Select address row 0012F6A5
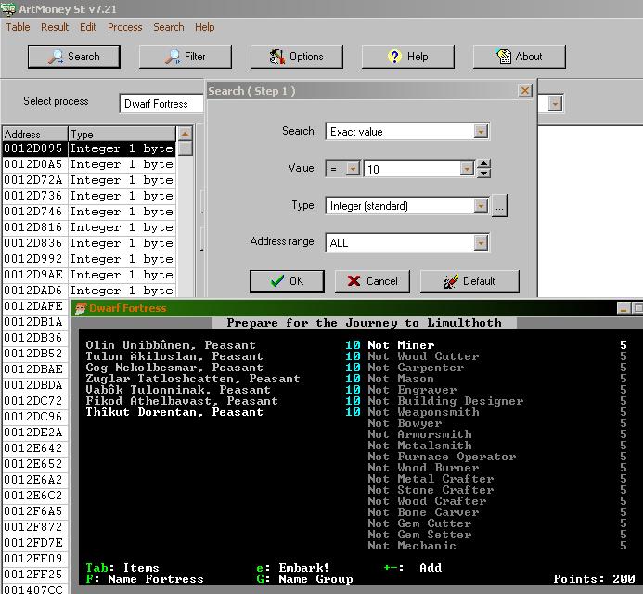This screenshot has width=643, height=594. click(x=35, y=511)
